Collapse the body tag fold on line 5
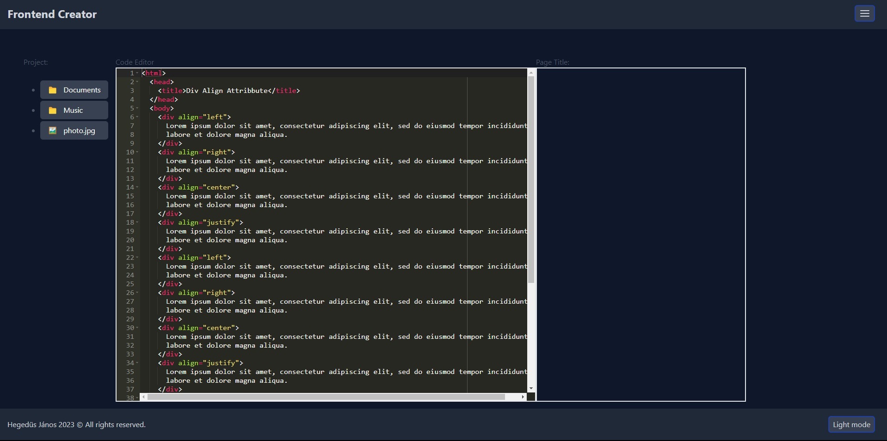This screenshot has width=887, height=441. pos(137,108)
